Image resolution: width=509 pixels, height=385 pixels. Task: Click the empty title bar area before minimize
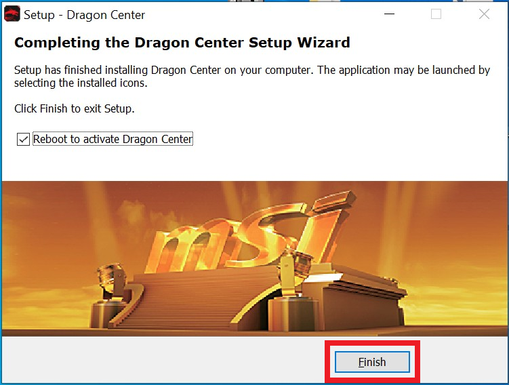tap(260, 14)
